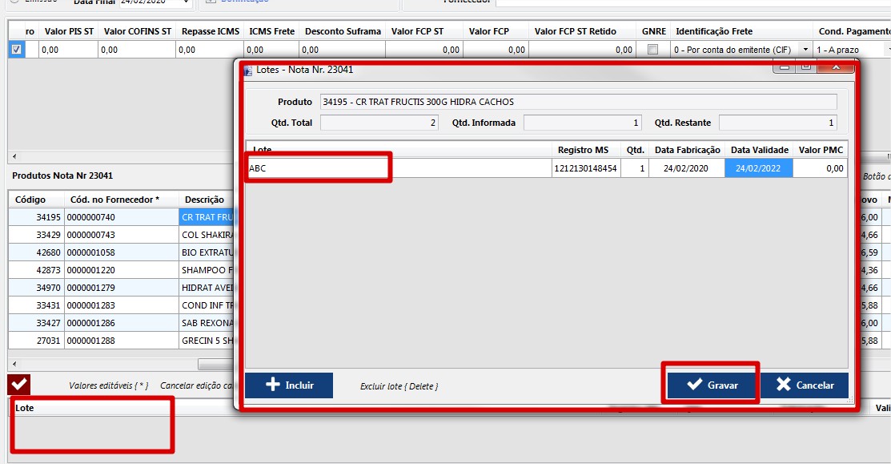
Task: Click the Valor PMC cell showing 0,00
Action: [821, 168]
